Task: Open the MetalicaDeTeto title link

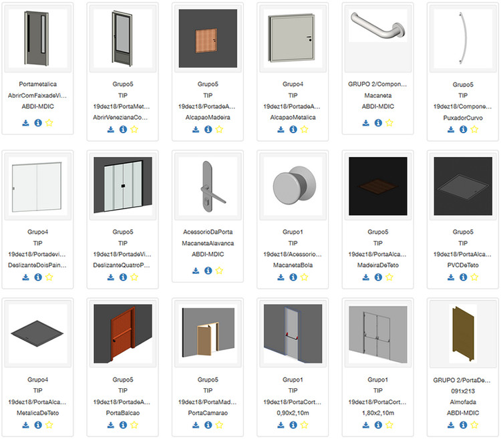Action: coord(37,413)
